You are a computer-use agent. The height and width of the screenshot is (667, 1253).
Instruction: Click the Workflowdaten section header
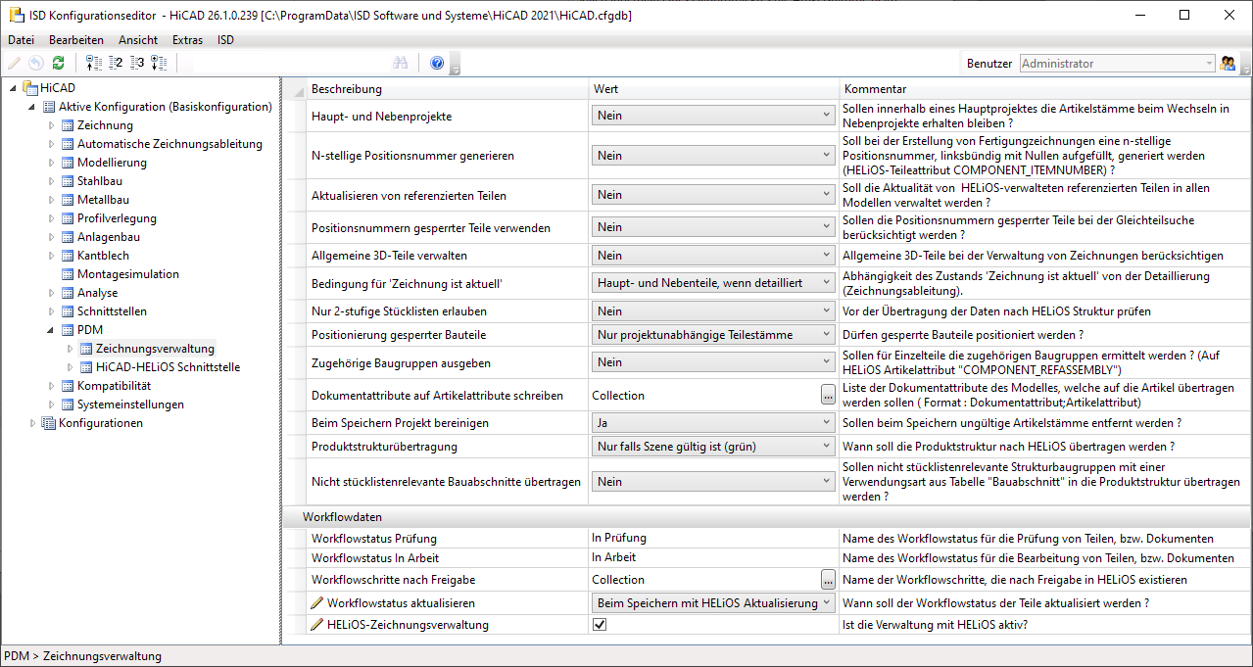(766, 516)
